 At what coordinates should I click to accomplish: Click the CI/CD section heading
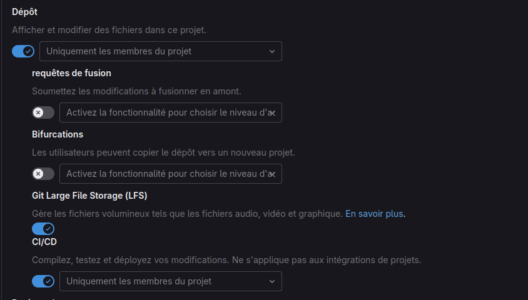coord(44,241)
